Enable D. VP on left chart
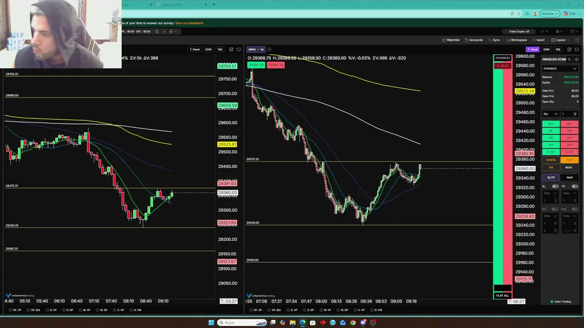The height and width of the screenshot is (328, 584). coord(52,310)
